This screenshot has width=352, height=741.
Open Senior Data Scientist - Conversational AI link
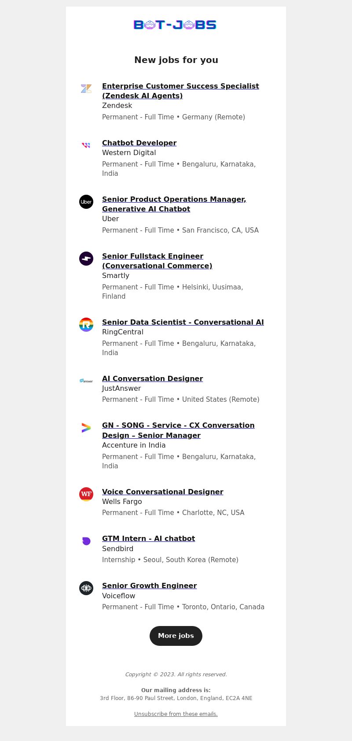coord(183,322)
